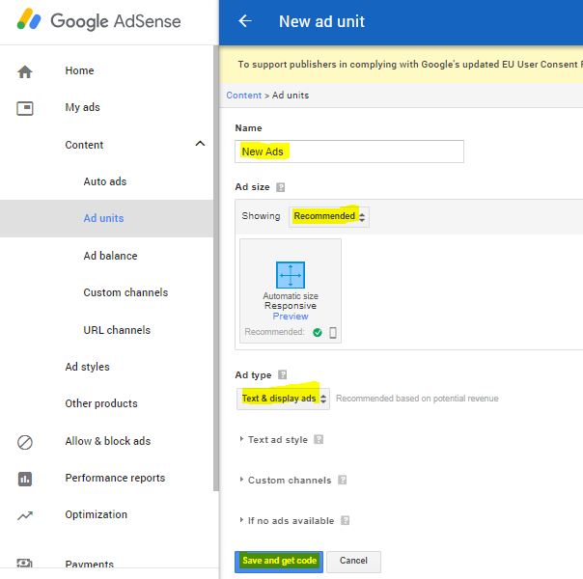Open the Text & display ads dropdown
Screen dimensions: 583x579
(x=283, y=399)
